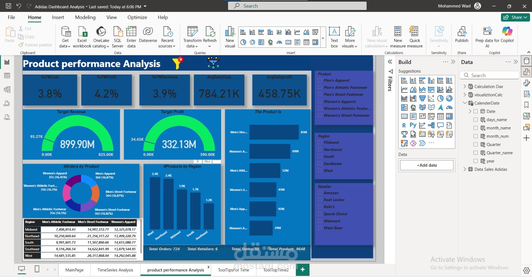Click the title bar Search box
This screenshot has width=532, height=277.
pyautogui.click(x=297, y=6)
